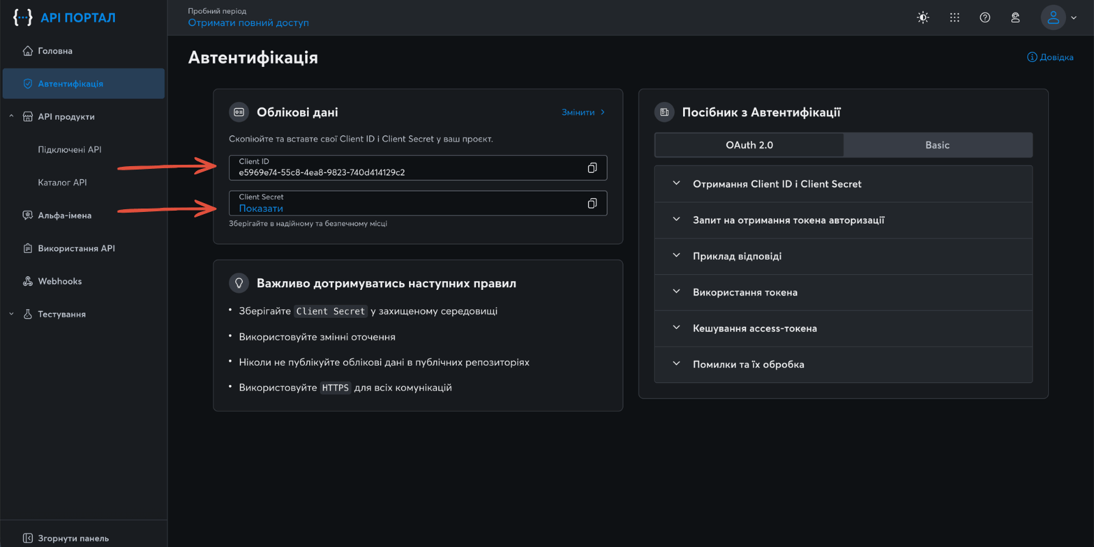
Task: Expand the Приклад відповіді section
Action: click(843, 256)
